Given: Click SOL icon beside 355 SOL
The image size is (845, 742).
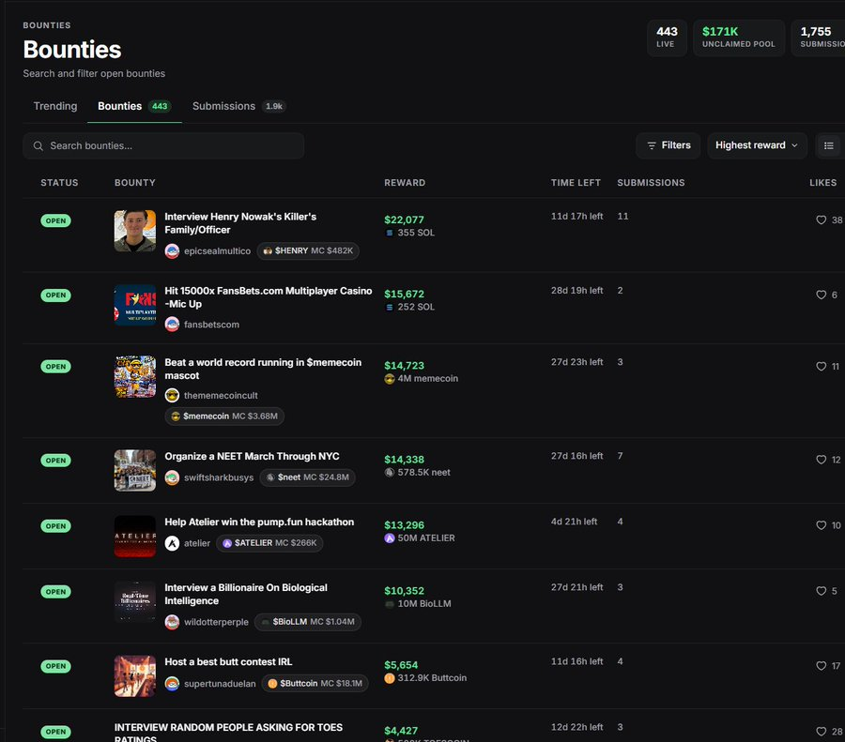Looking at the screenshot, I should [x=389, y=233].
